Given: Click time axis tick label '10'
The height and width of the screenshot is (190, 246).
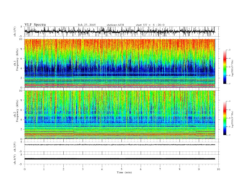Looking at the screenshot, I should pyautogui.click(x=218, y=169).
